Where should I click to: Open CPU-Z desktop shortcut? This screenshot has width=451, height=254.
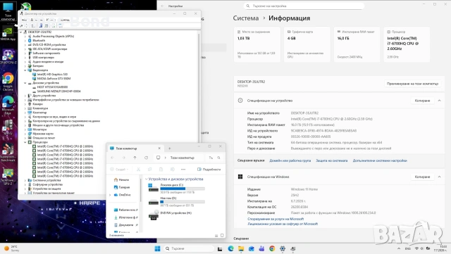click(8, 56)
